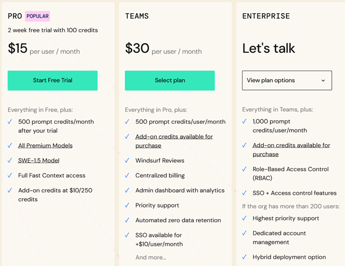Click the POPULAR badge next to Pro

(x=38, y=16)
